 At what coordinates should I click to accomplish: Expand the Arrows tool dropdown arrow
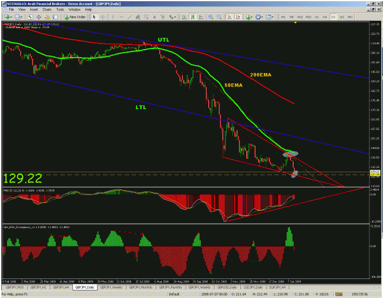(175, 17)
